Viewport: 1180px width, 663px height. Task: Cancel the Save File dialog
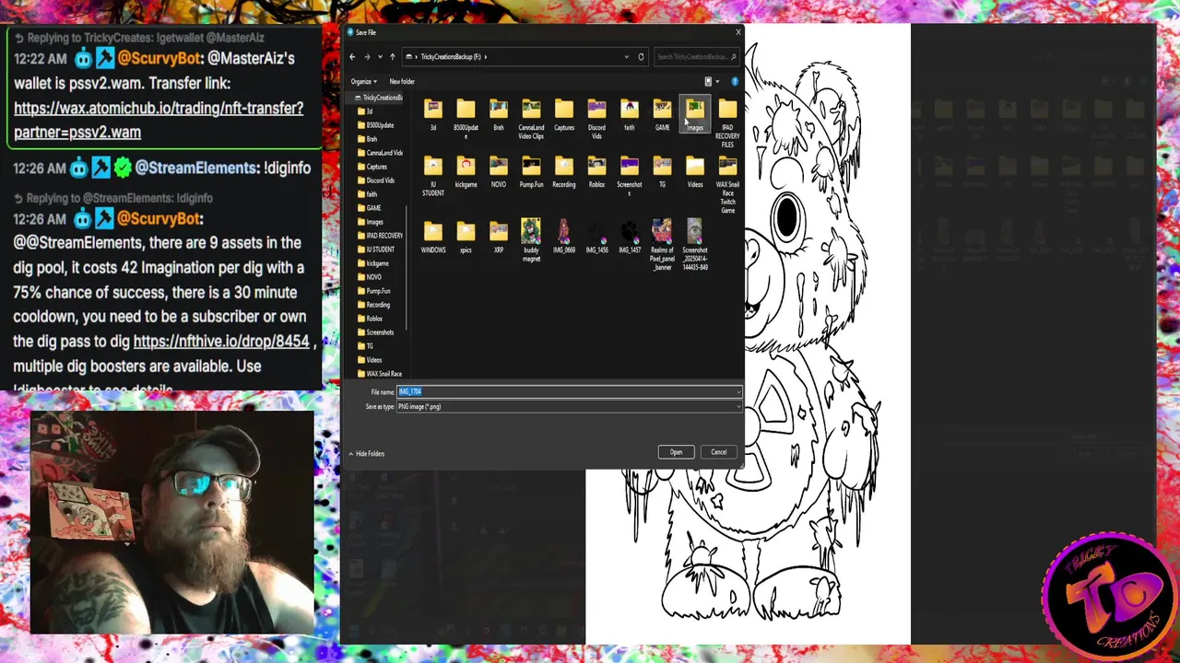click(x=718, y=452)
